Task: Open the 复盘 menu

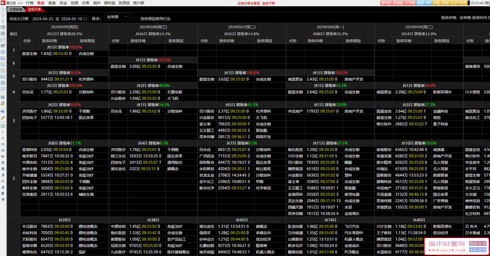Action: pyautogui.click(x=52, y=3)
